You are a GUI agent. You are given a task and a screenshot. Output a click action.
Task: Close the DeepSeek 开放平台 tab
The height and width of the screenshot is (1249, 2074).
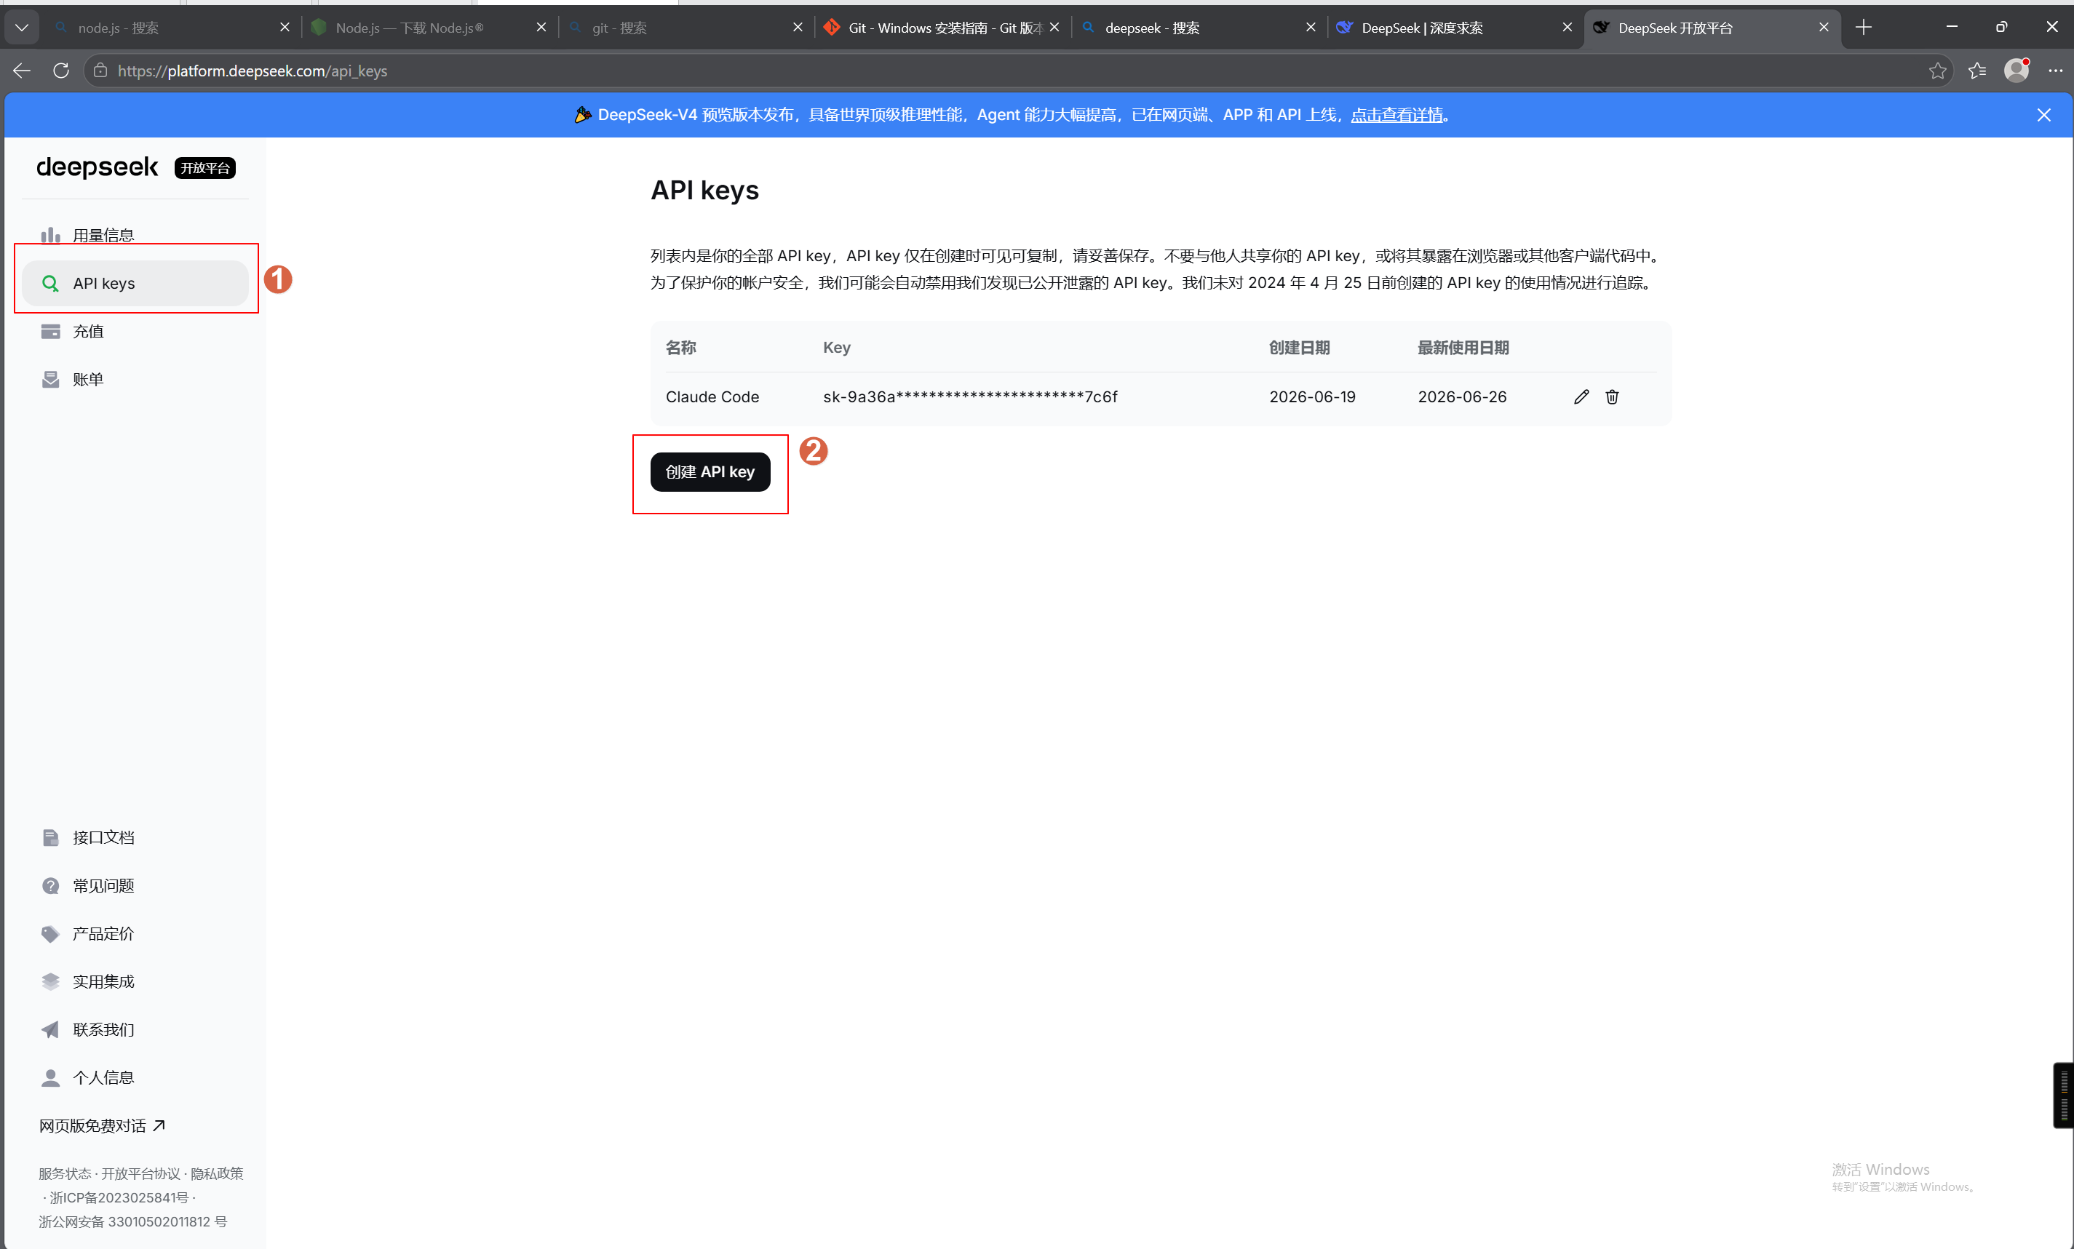[1823, 28]
